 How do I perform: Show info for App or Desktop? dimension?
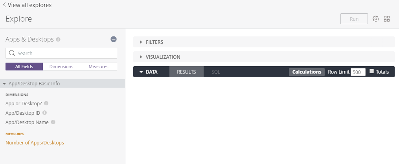point(46,103)
